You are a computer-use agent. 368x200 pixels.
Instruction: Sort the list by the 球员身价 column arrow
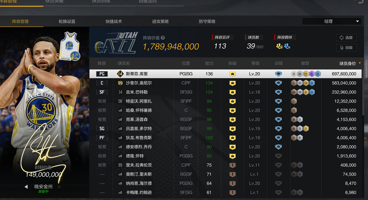(359, 63)
